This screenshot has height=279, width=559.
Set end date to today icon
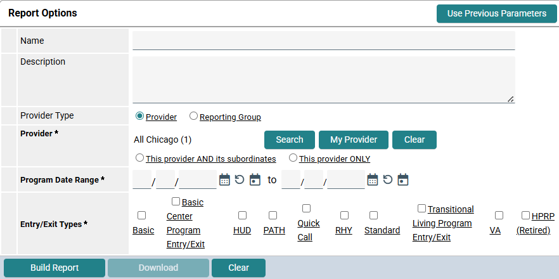tap(403, 179)
